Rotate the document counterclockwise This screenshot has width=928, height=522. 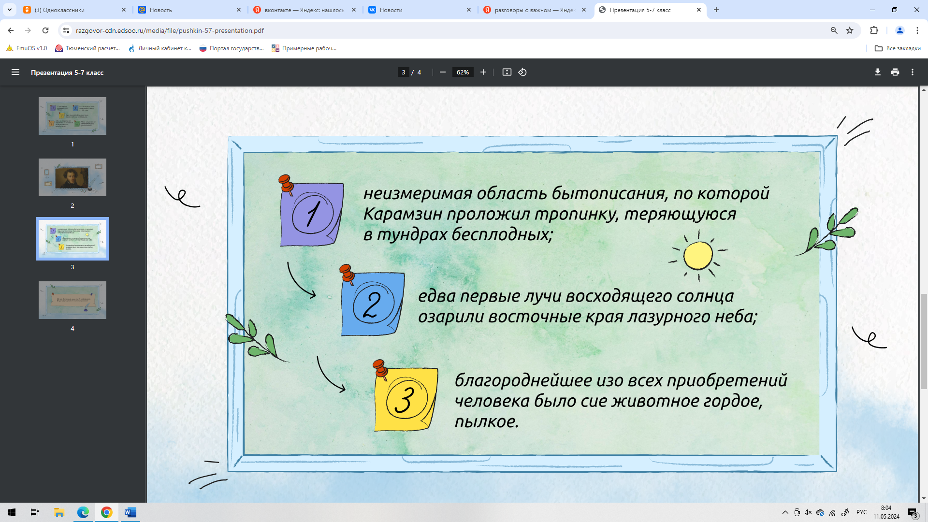point(522,72)
